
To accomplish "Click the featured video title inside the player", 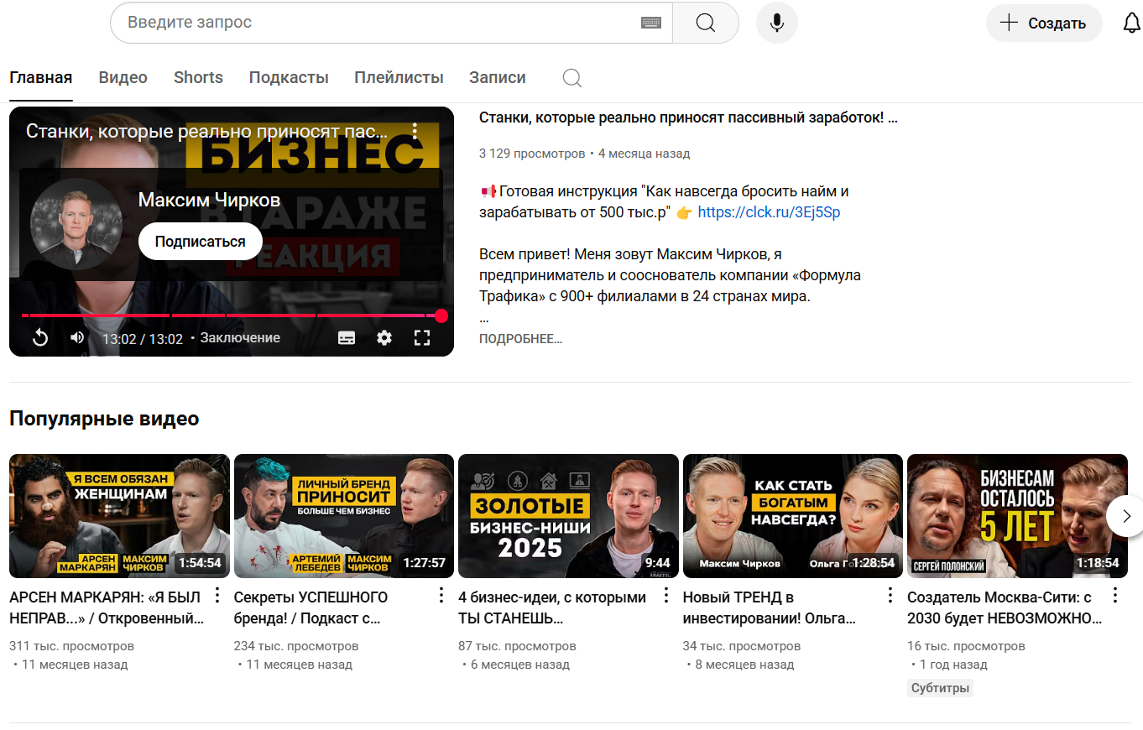I will click(x=207, y=131).
